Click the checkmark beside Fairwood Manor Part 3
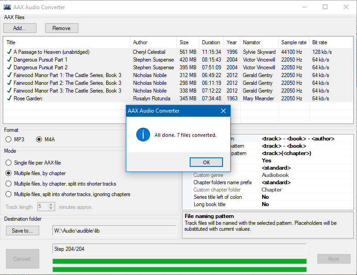Viewport: 357px width, 275px height. 9,90
